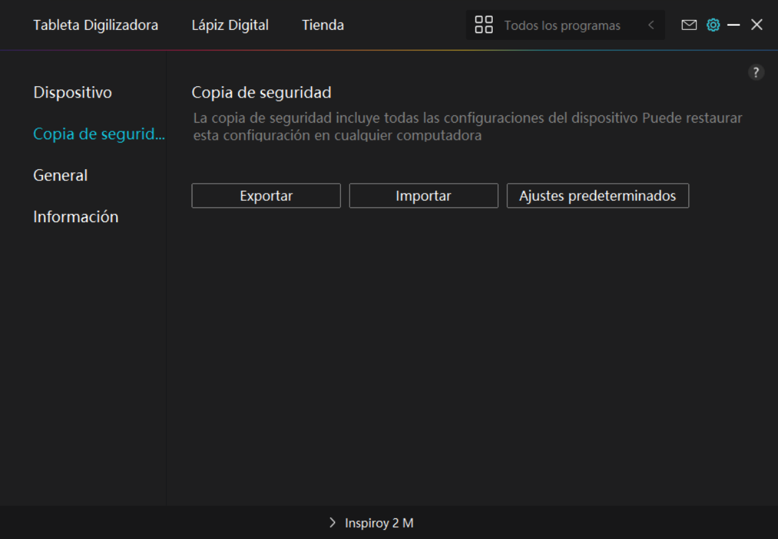Select Dispositivo in the sidebar
The width and height of the screenshot is (778, 539).
[72, 92]
